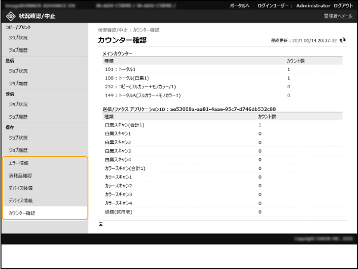Go to ジョブ履歴 under the 受信 section
The height and width of the screenshot is (269, 358).
point(18,117)
